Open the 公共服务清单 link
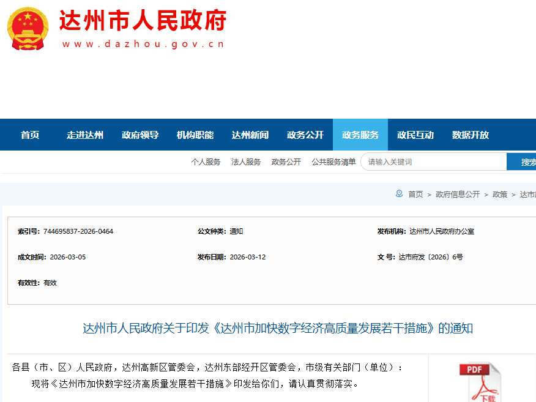 tap(333, 162)
